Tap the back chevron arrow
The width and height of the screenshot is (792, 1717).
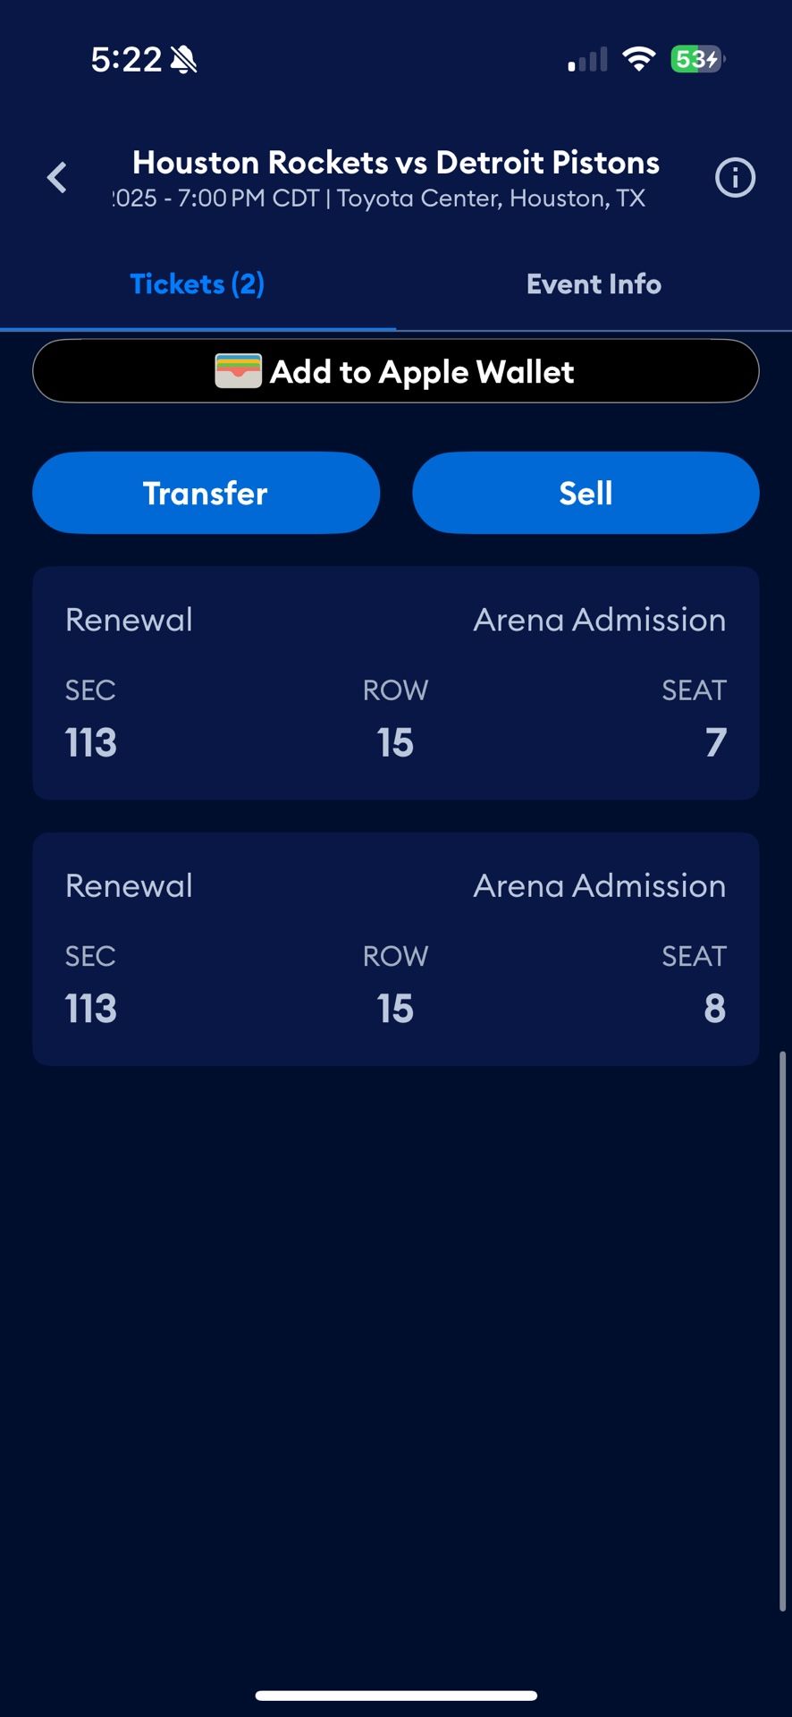tap(57, 177)
